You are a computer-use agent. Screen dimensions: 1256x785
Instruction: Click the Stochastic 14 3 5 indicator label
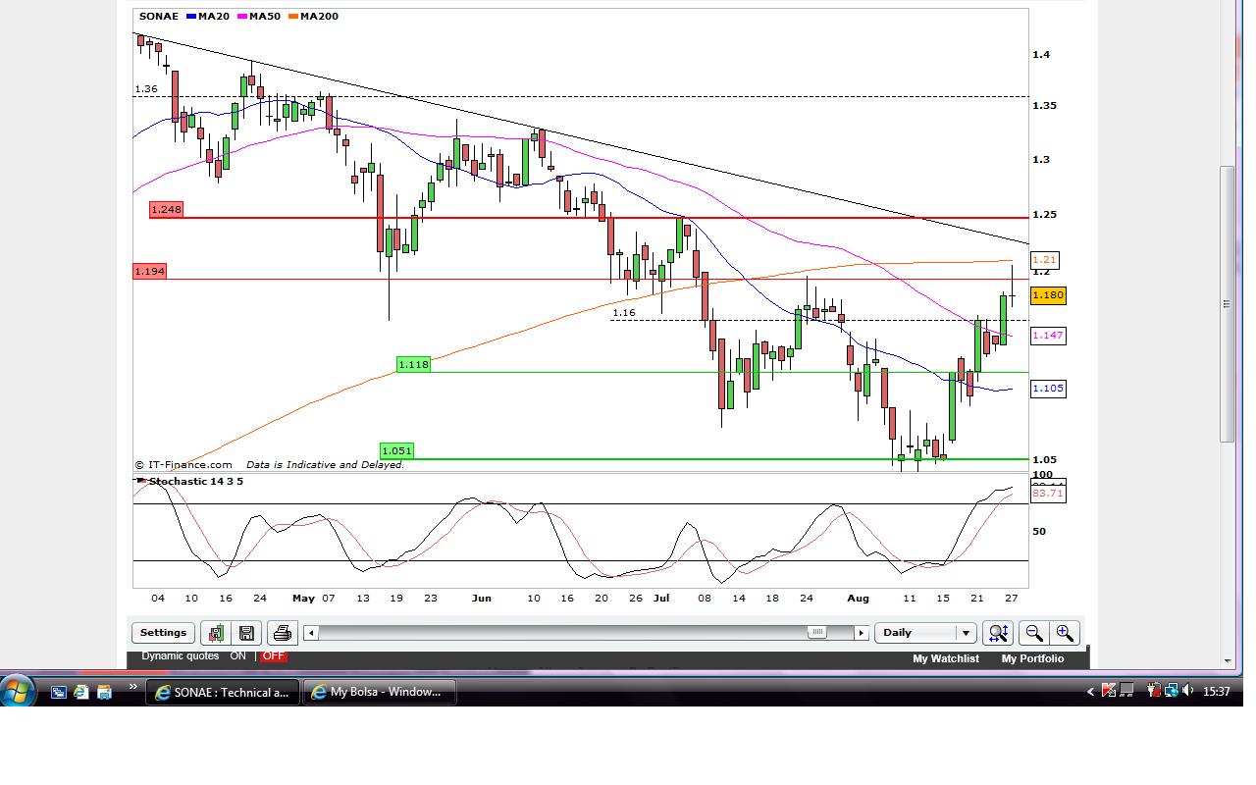[195, 481]
